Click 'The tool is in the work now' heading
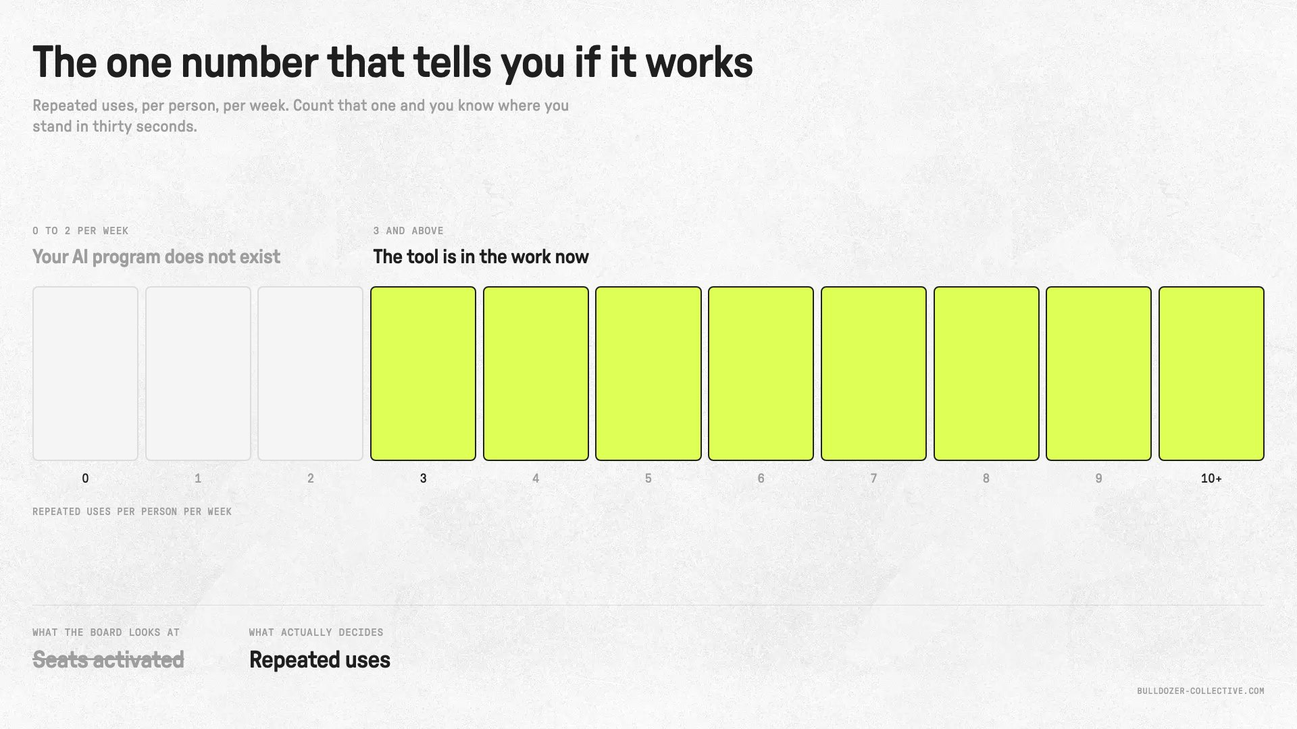This screenshot has height=729, width=1297. click(x=481, y=256)
